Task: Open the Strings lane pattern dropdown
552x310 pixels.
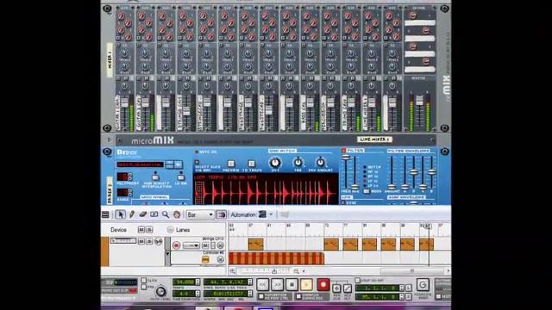Action: pyautogui.click(x=191, y=245)
